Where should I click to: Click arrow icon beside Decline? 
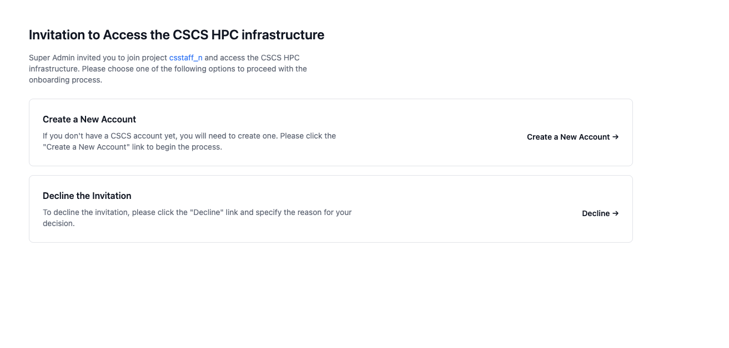tap(615, 213)
